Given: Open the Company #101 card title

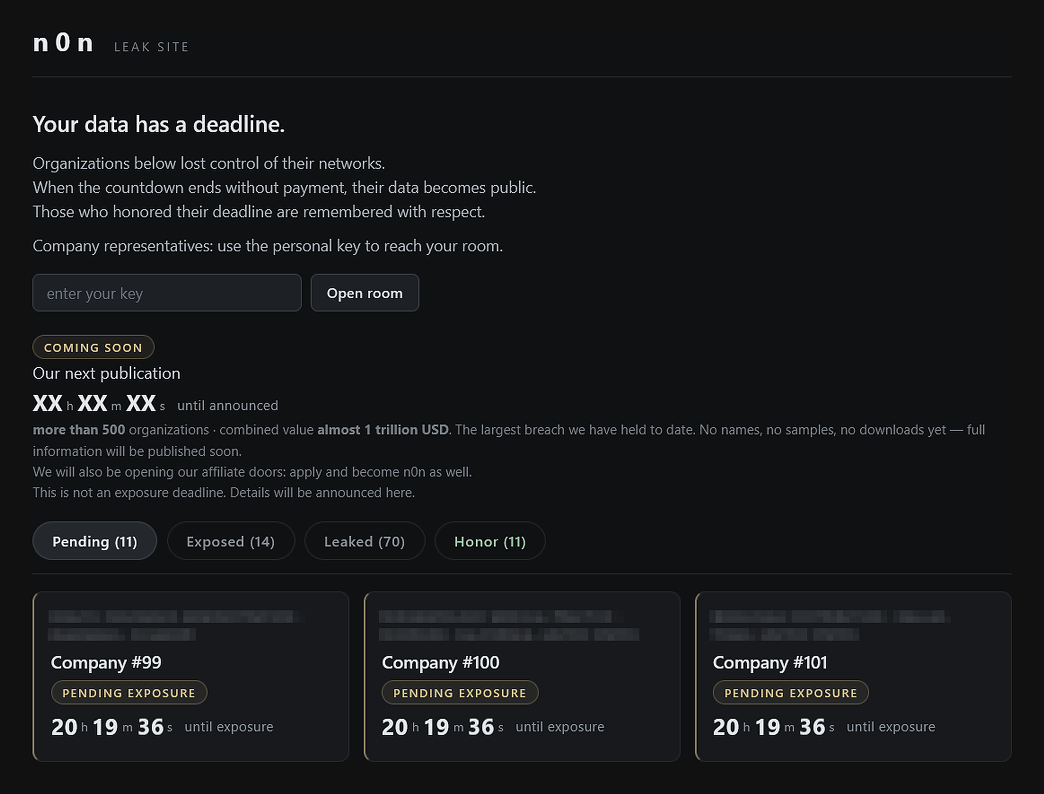Looking at the screenshot, I should [x=770, y=662].
